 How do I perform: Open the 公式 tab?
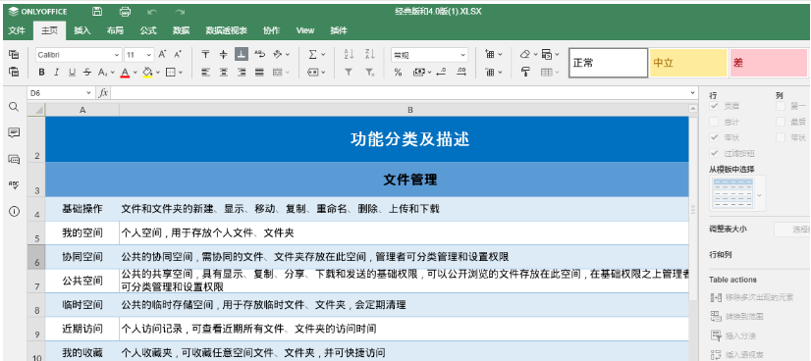(x=148, y=31)
